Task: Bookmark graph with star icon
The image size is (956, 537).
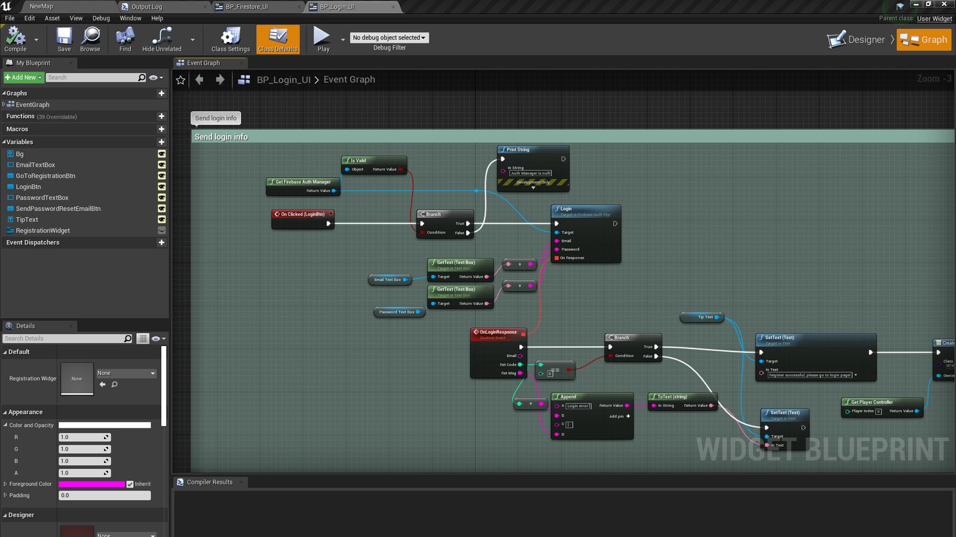Action: click(x=180, y=80)
